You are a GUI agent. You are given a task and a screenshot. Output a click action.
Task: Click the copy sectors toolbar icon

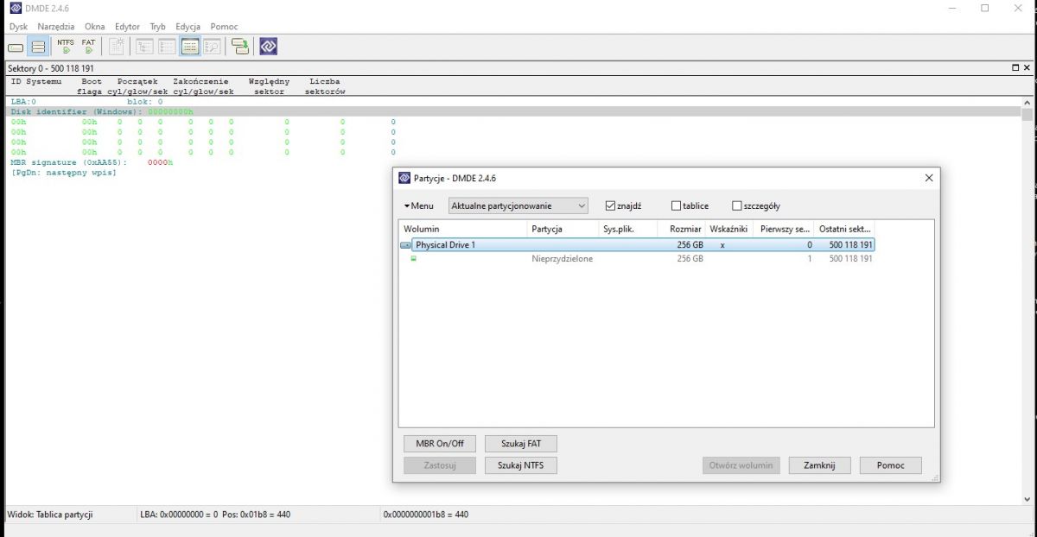[241, 47]
